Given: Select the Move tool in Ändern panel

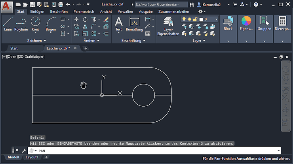Looking at the screenshot, I should pos(76,19).
